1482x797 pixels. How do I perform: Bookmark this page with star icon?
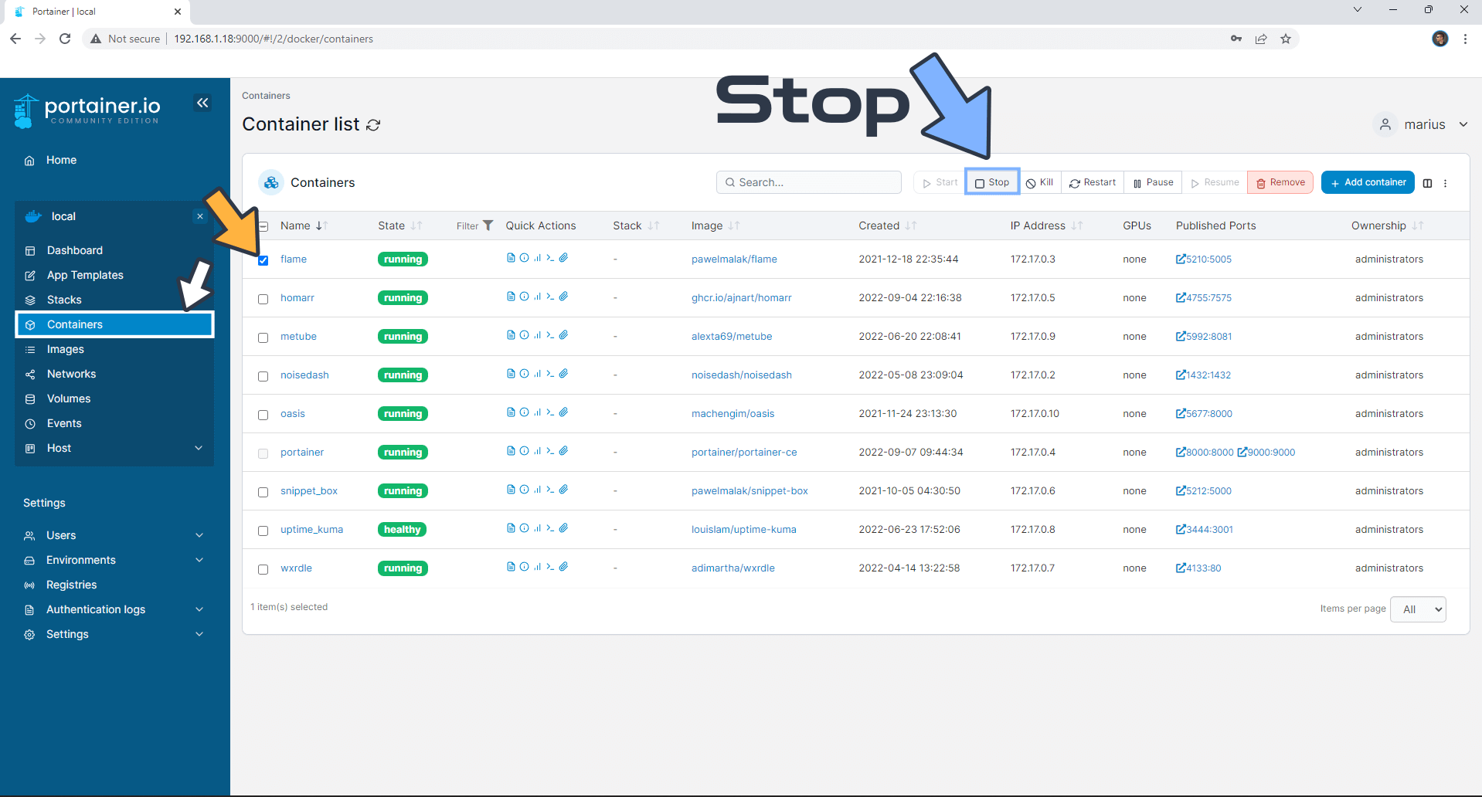[x=1286, y=39]
